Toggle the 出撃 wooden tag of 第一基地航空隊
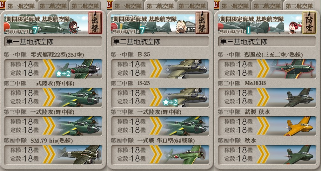321x171 pixels. tap(95, 23)
